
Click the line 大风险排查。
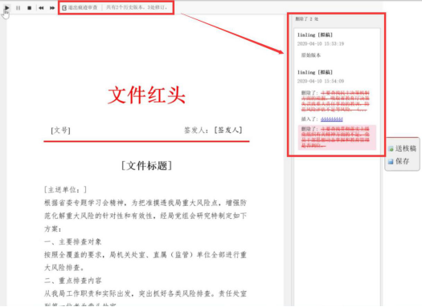[64, 268]
